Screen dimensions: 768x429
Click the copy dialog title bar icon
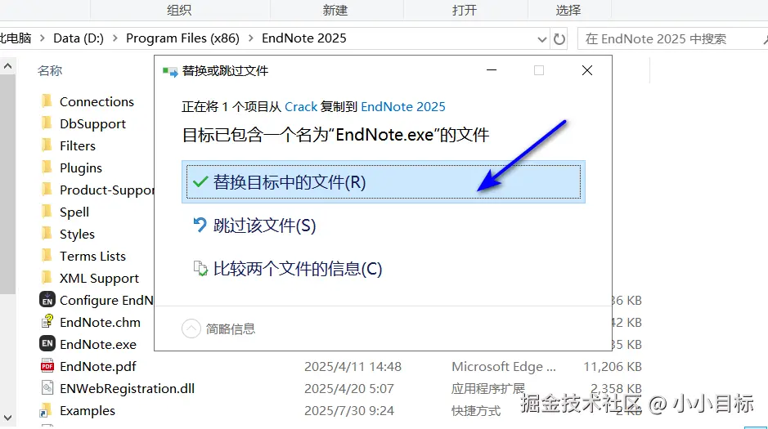170,72
